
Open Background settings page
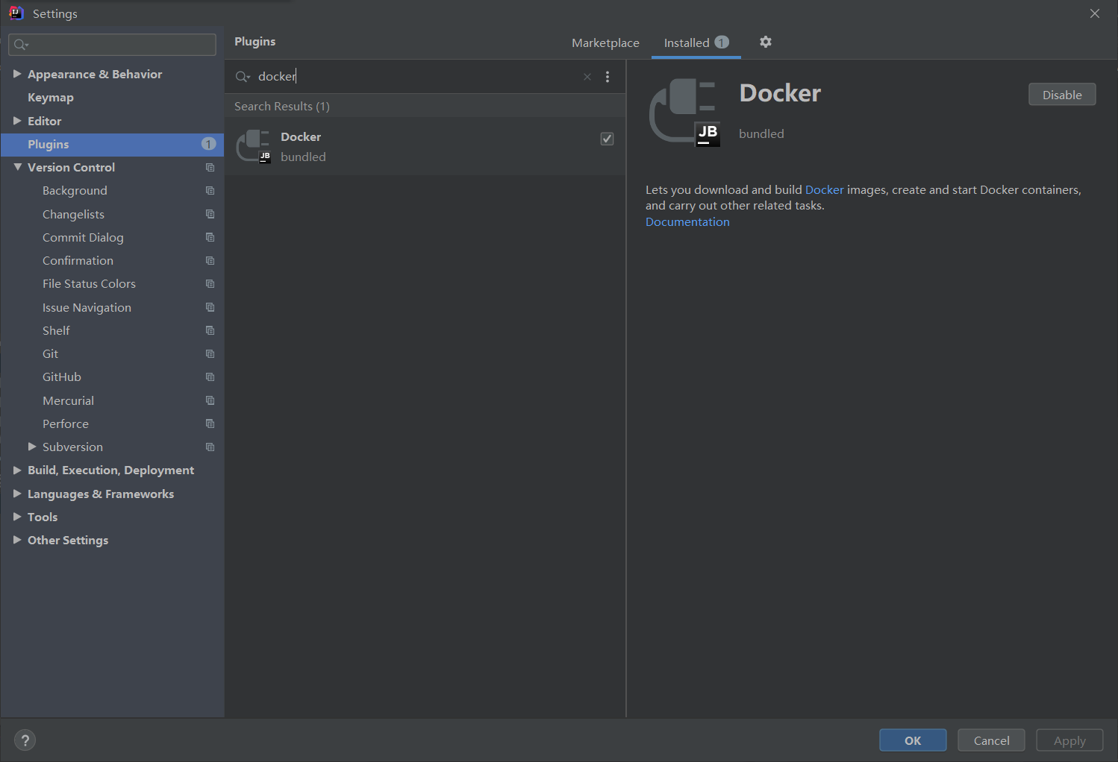75,191
